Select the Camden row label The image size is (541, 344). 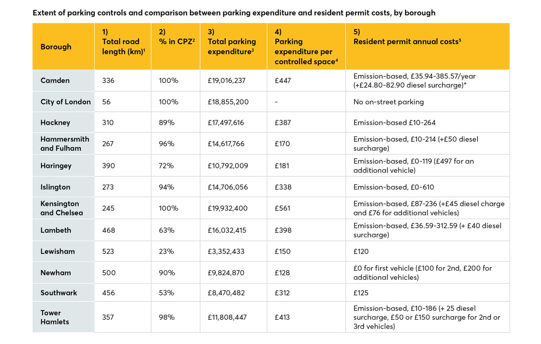pyautogui.click(x=55, y=80)
